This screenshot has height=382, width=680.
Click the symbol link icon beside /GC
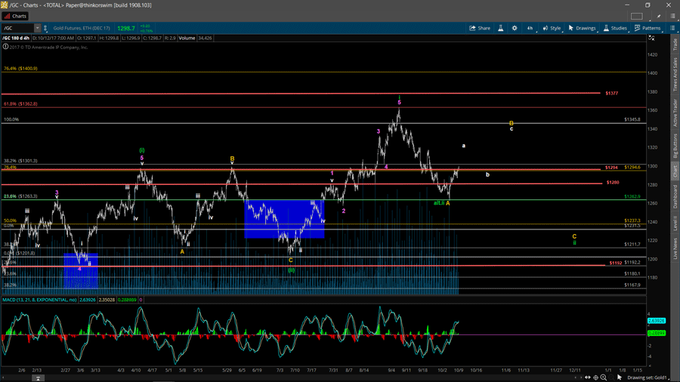click(45, 28)
